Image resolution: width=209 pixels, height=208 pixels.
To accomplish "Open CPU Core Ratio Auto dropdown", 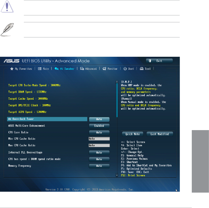I will [99, 133].
